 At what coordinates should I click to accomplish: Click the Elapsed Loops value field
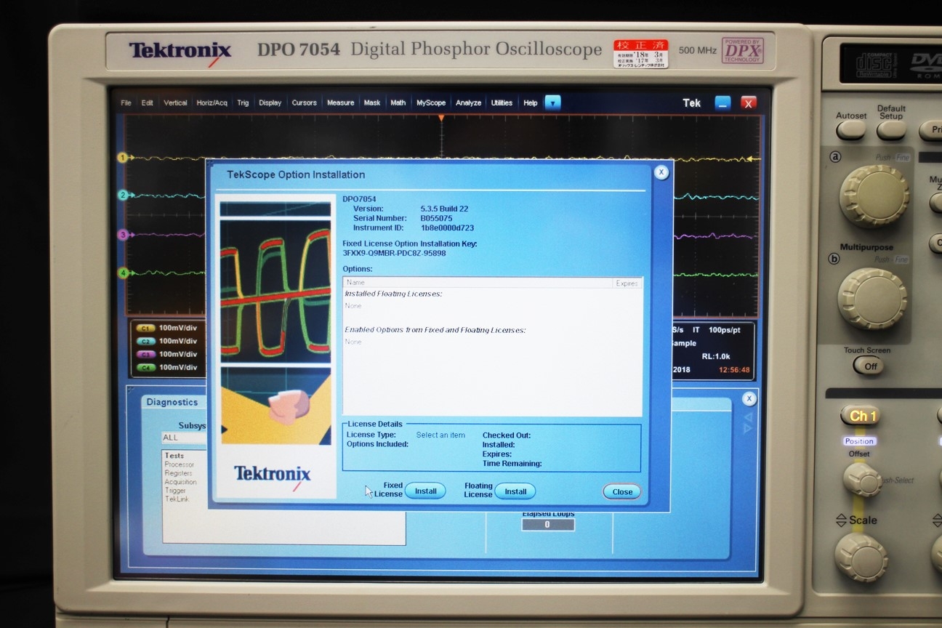(547, 525)
